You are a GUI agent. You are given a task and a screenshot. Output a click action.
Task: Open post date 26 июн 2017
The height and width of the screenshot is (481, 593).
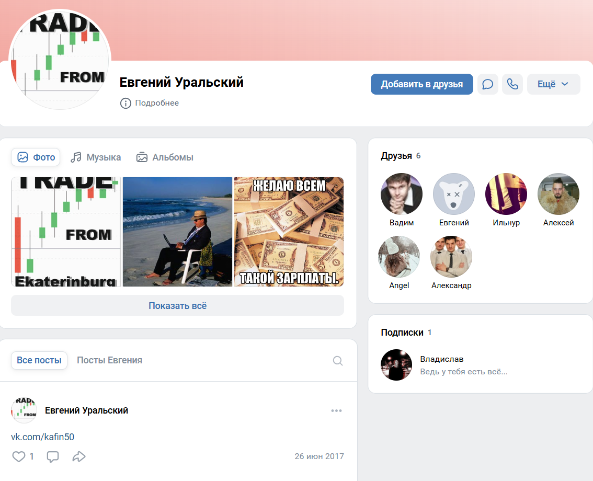(x=319, y=456)
